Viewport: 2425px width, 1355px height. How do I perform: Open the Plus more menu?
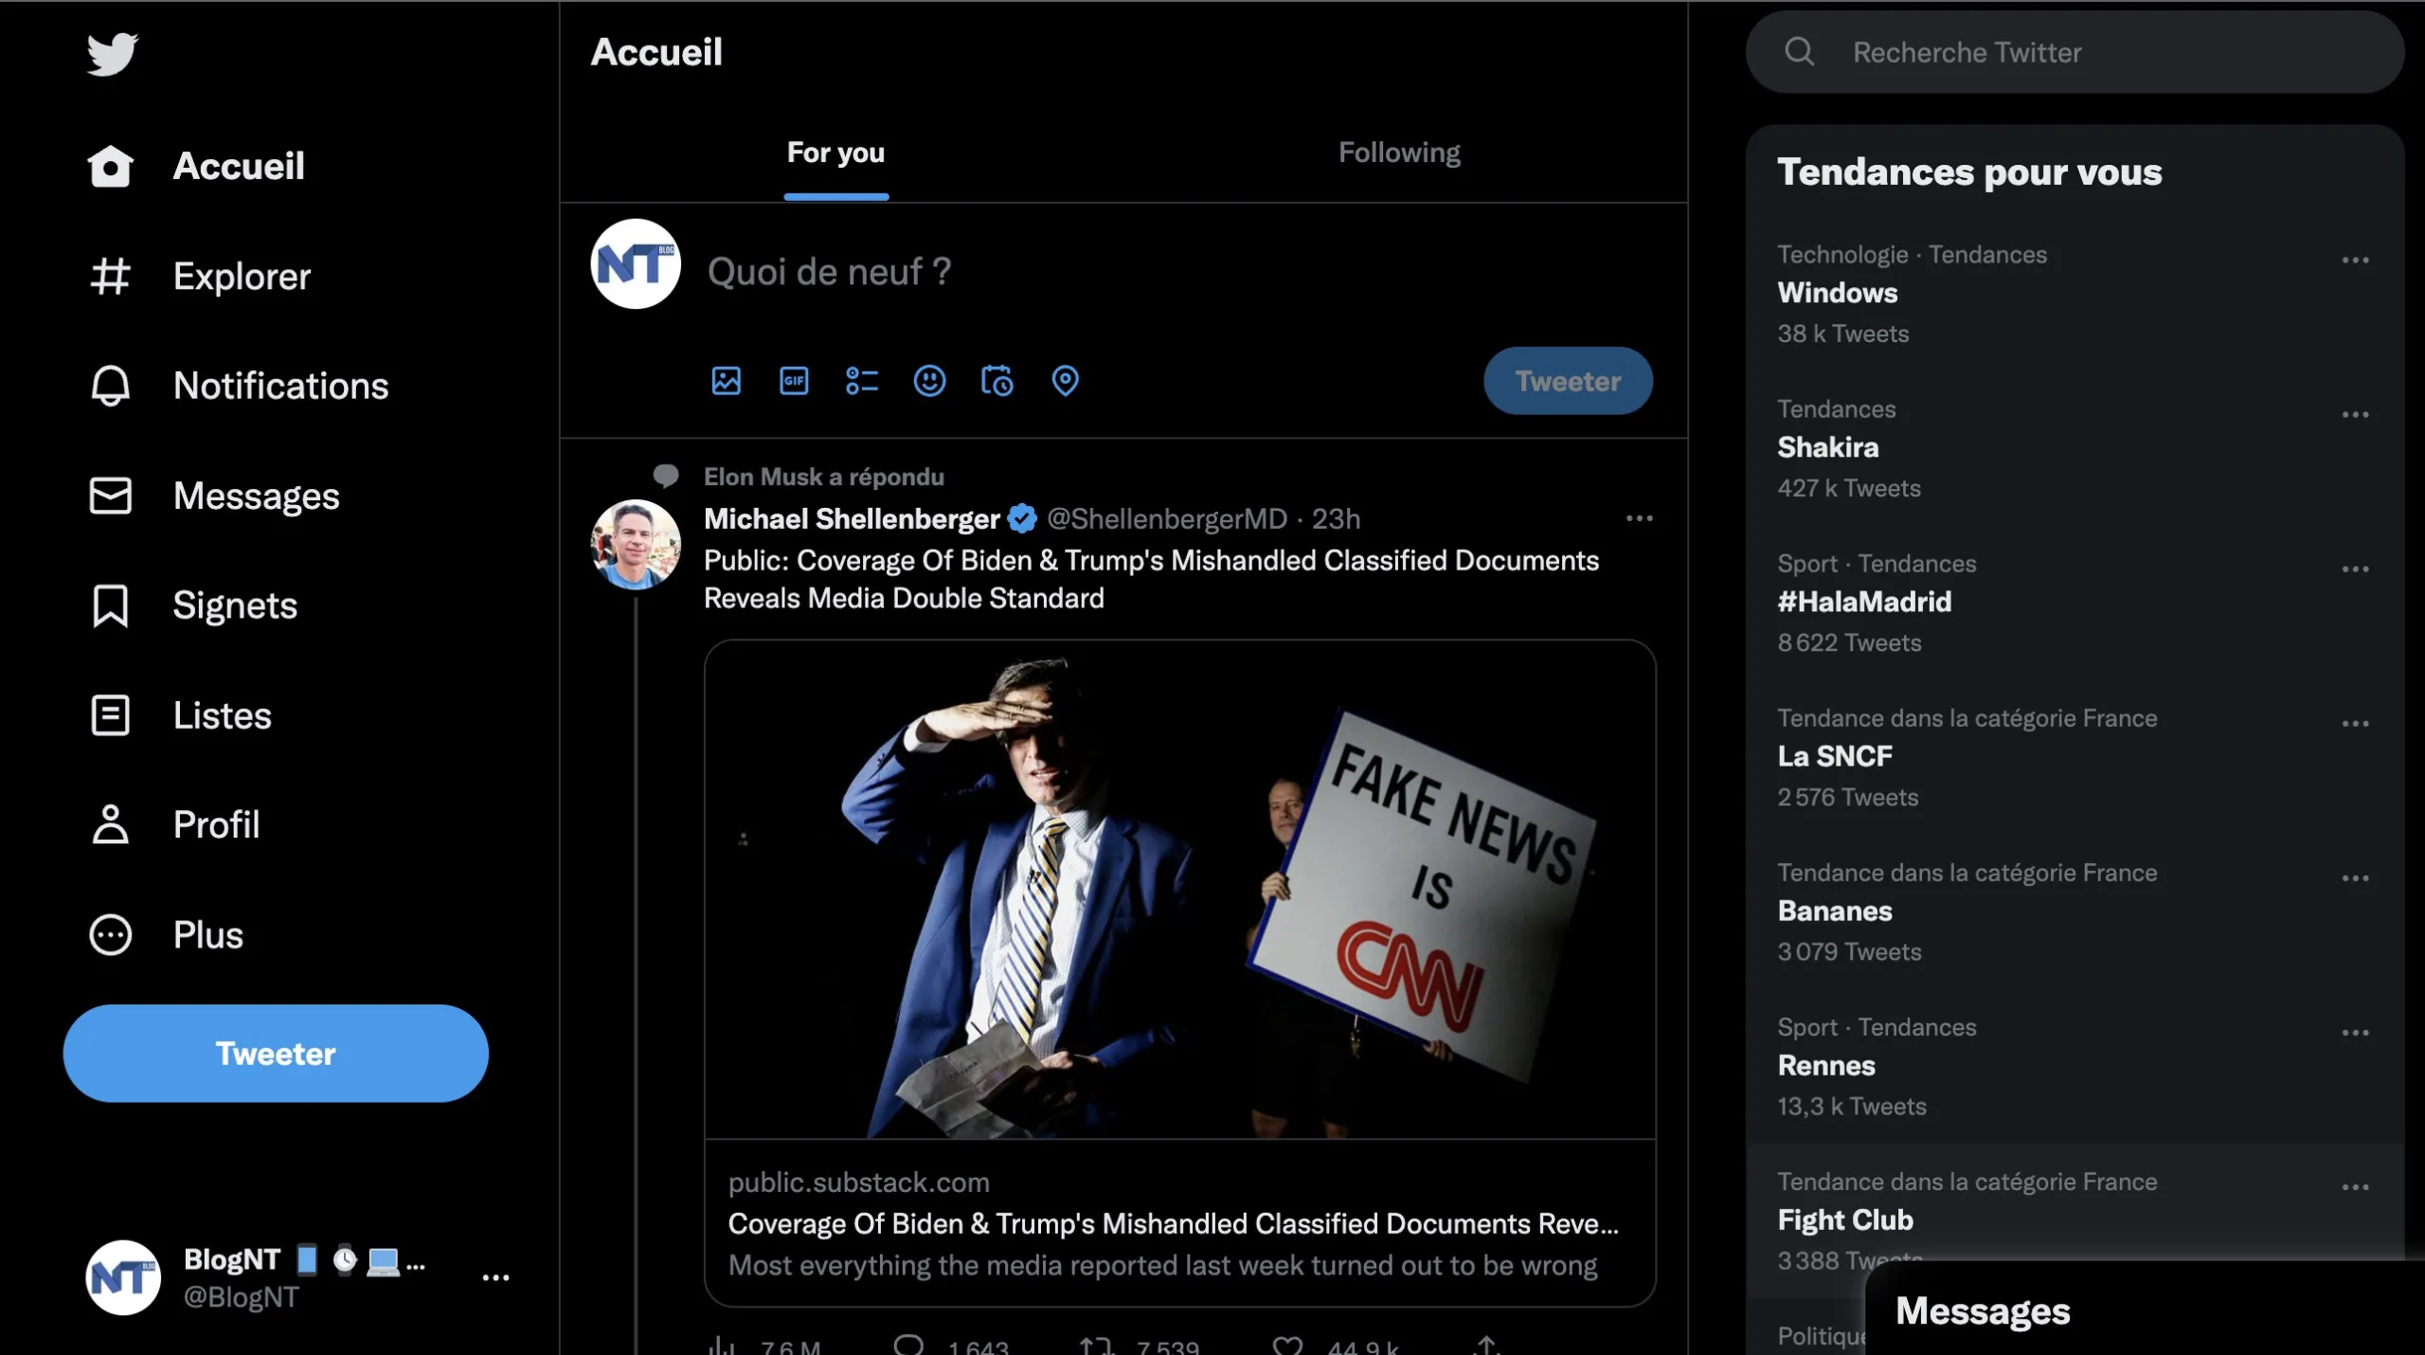click(x=166, y=934)
